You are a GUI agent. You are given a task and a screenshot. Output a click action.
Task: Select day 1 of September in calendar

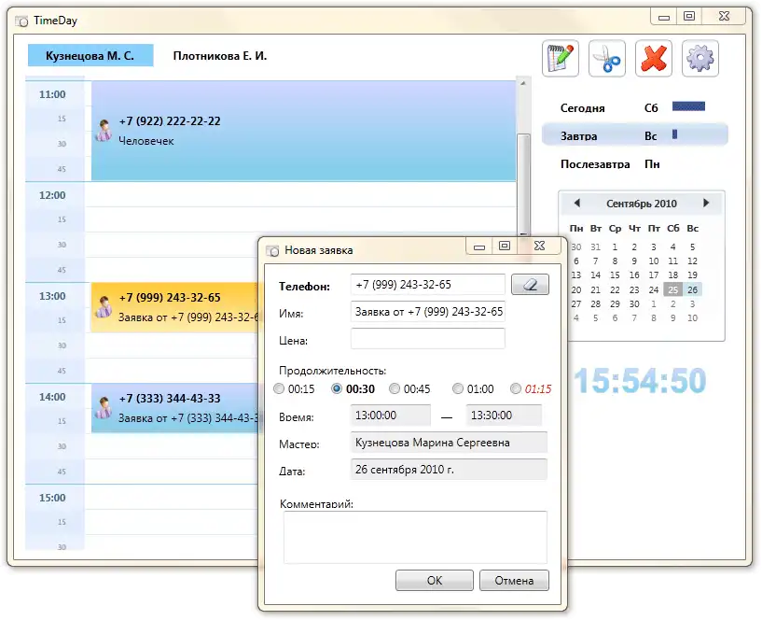point(615,247)
